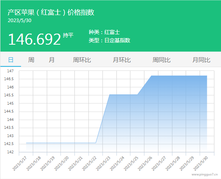This screenshot has height=179, width=221.
Task: Select the 日 daily tab
Action: tap(11, 60)
